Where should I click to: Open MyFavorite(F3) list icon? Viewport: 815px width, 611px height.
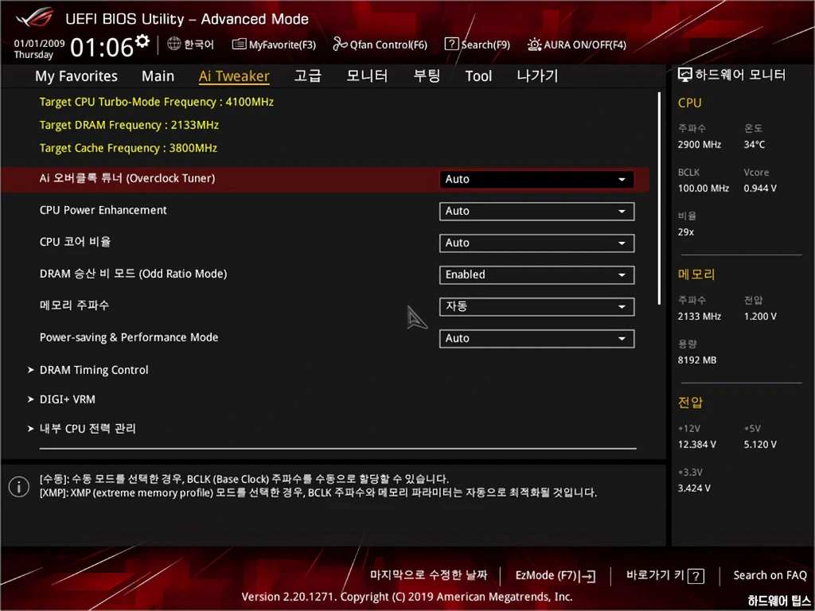click(x=239, y=45)
